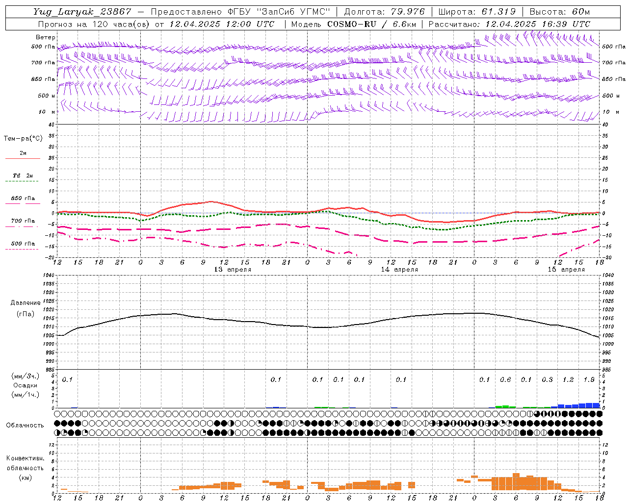The height and width of the screenshot is (502, 628).
Task: Click the precipitation value '0.3'
Action: pyautogui.click(x=547, y=379)
